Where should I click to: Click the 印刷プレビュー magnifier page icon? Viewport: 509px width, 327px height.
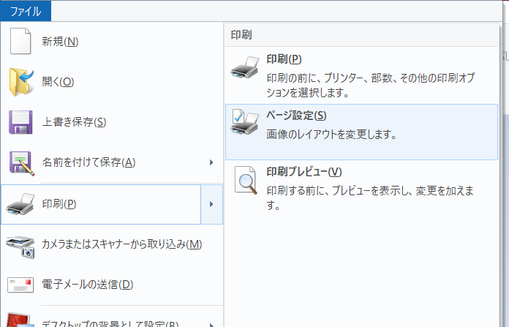246,180
